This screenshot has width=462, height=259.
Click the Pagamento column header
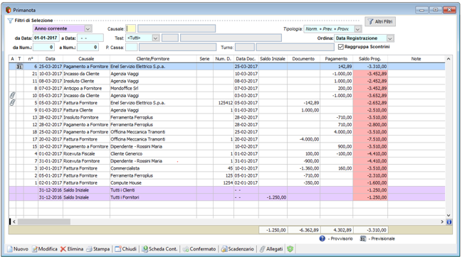336,59
